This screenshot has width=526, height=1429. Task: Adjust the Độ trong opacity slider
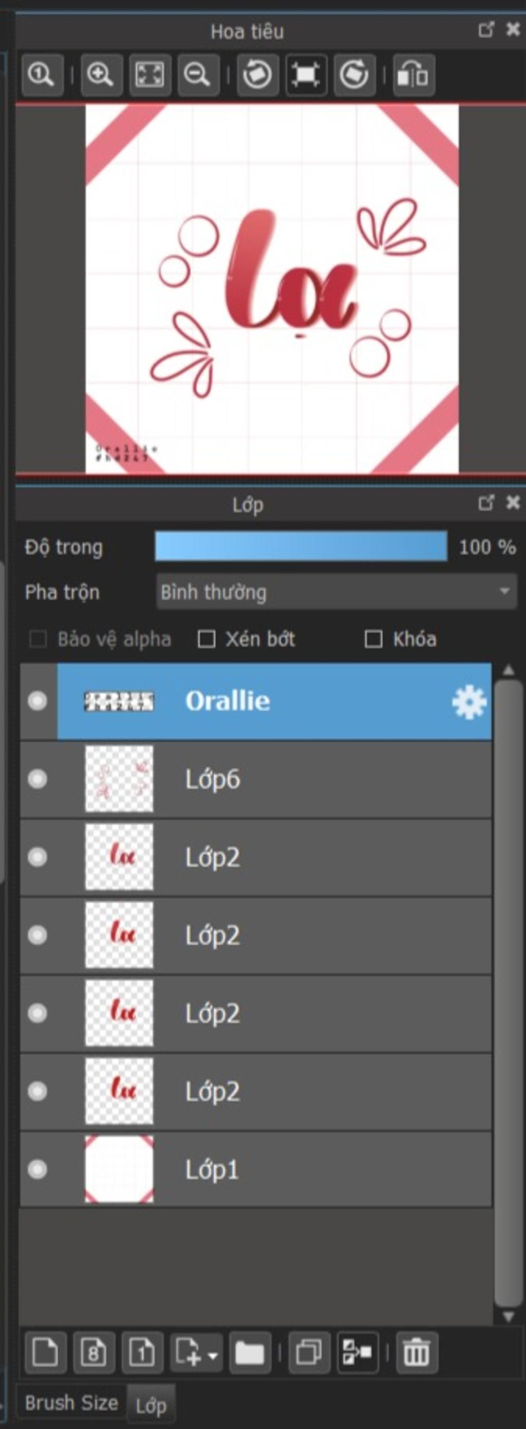tap(301, 546)
